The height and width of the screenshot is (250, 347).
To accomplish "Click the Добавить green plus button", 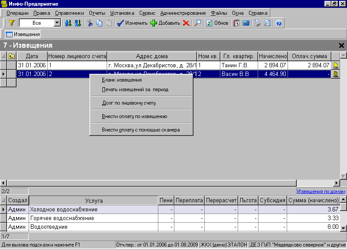I will (x=165, y=23).
